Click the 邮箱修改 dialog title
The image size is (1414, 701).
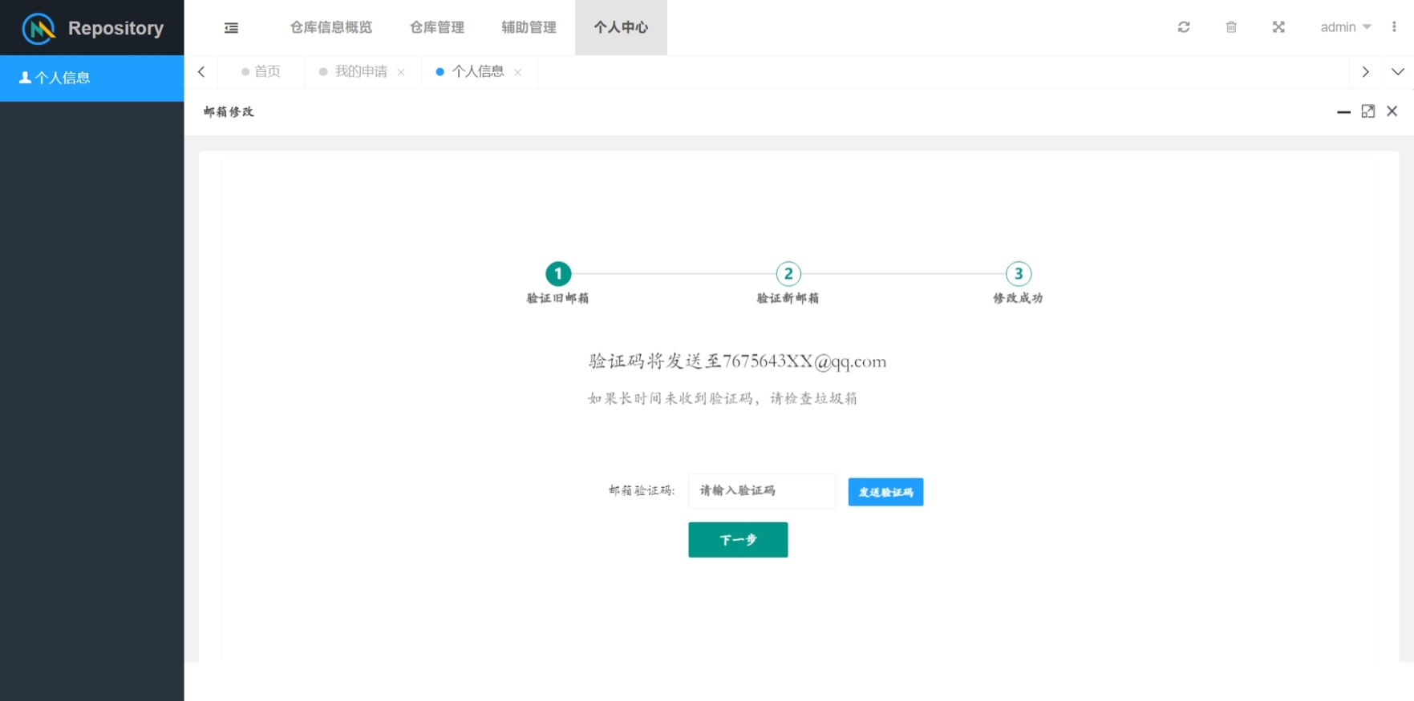point(229,111)
